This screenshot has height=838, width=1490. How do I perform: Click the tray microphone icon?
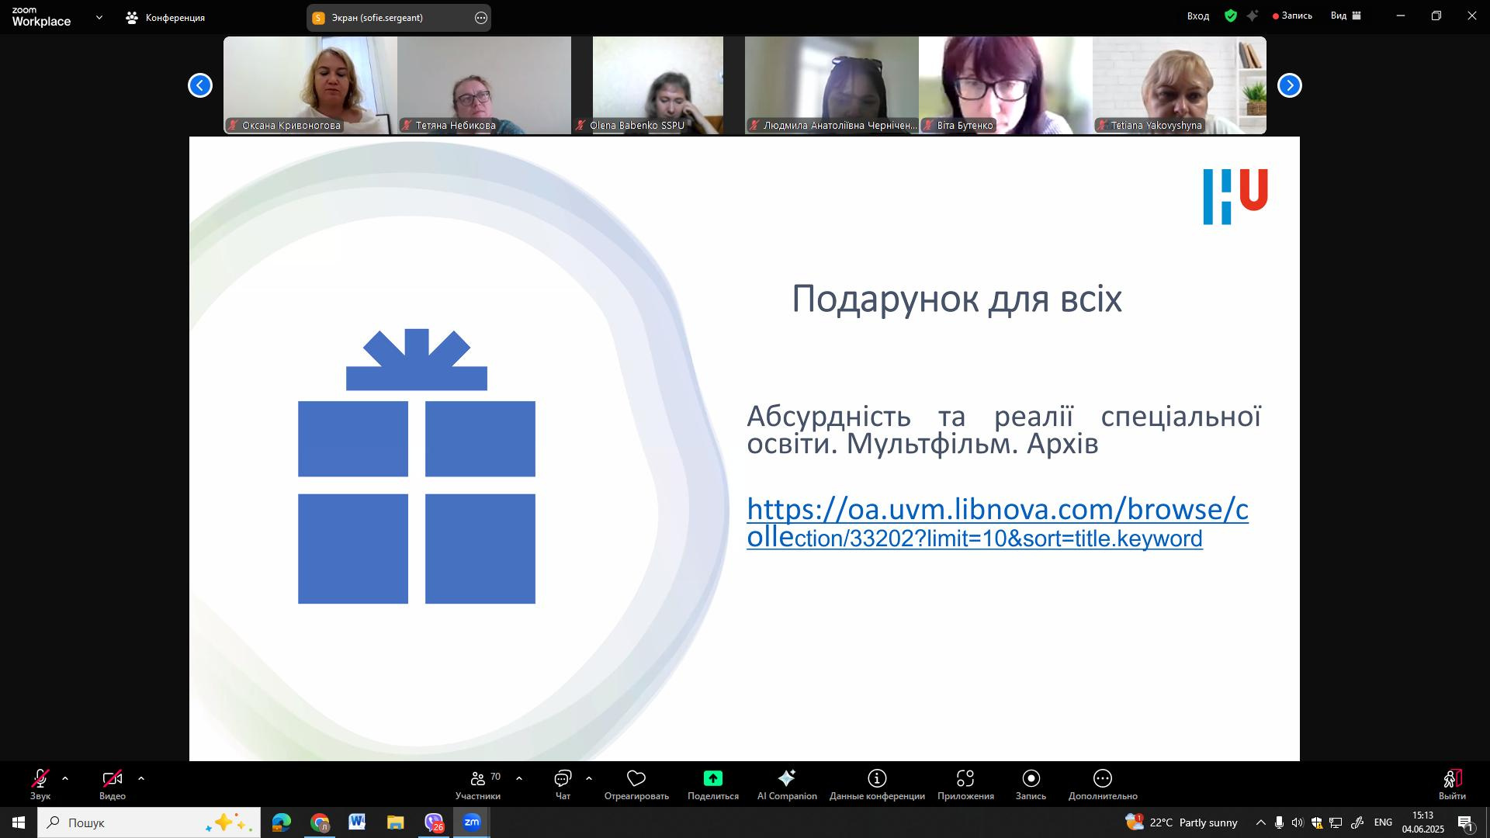(1279, 822)
